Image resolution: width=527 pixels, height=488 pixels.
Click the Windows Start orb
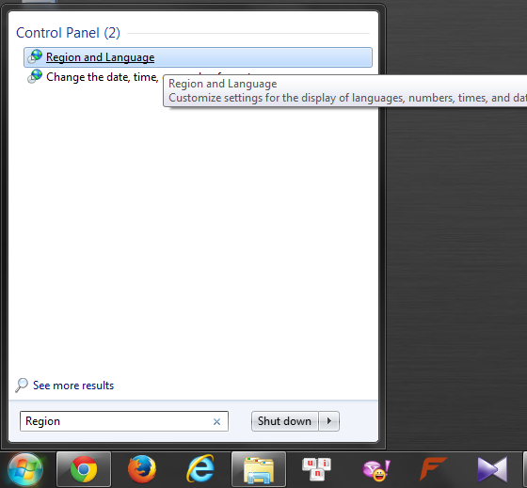click(x=25, y=469)
